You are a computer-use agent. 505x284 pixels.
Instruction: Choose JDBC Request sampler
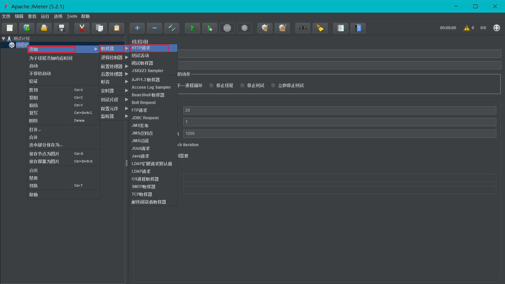(x=153, y=118)
